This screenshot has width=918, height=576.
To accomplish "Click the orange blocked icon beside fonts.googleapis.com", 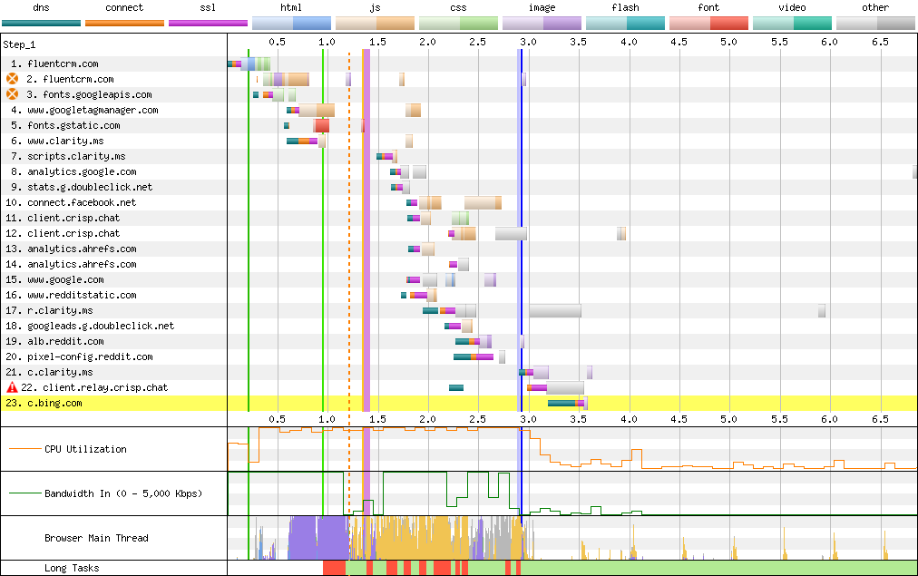I will point(13,94).
